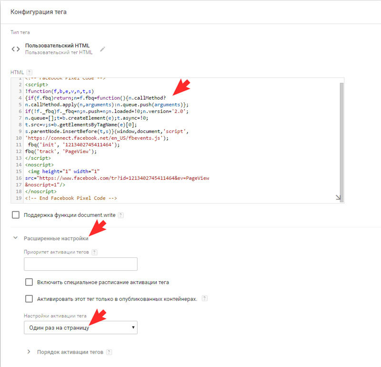
Task: Toggle Включить специальное расписание активации тега checkbox
Action: click(29, 282)
